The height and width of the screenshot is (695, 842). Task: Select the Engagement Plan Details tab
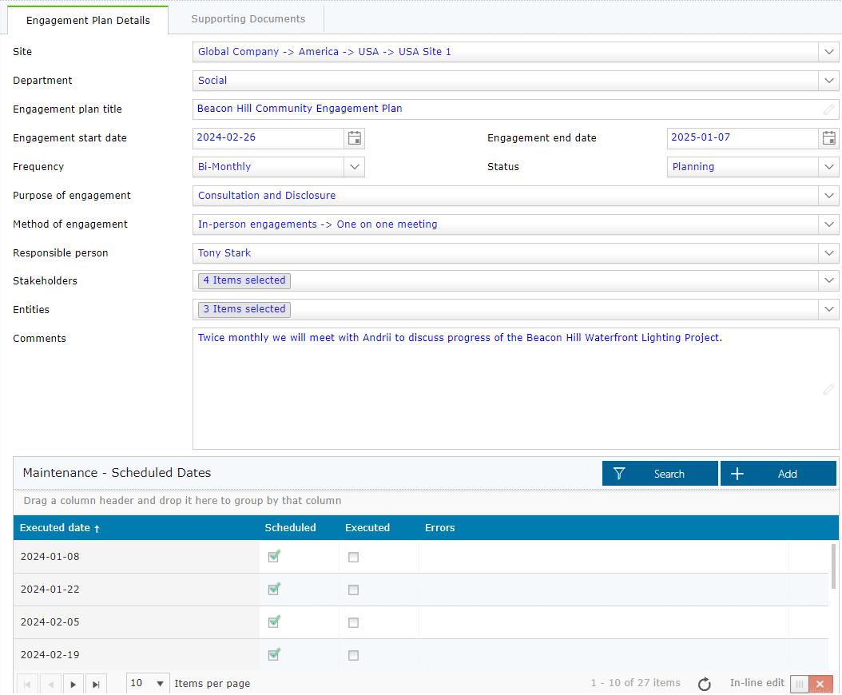(x=88, y=20)
